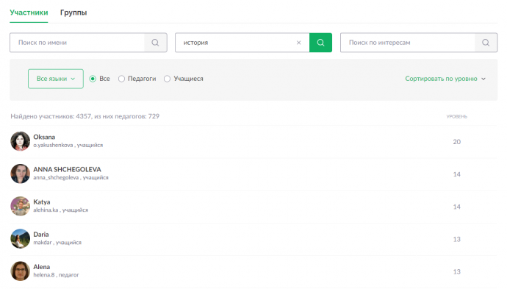The height and width of the screenshot is (289, 507).
Task: Open Katya's avatar photo
Action: [x=20, y=206]
